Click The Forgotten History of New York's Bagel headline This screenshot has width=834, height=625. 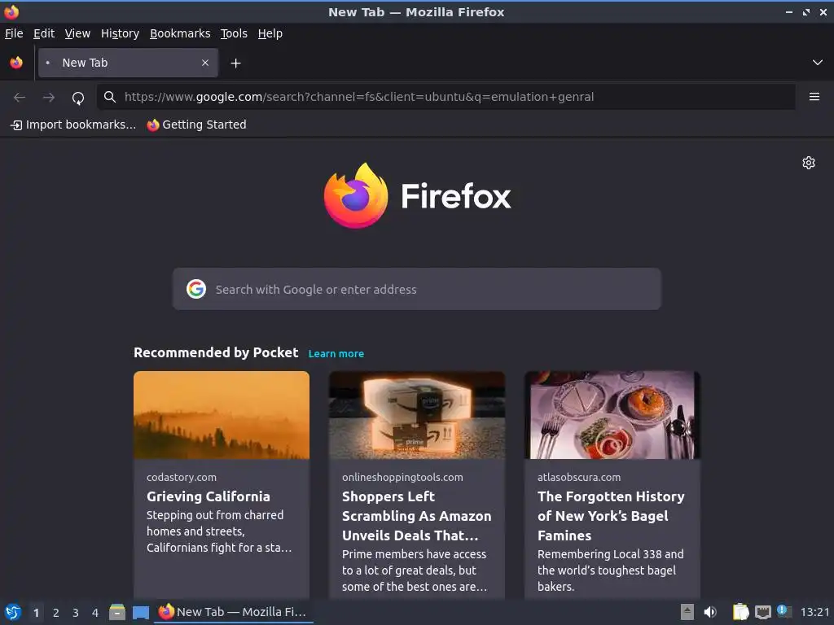(x=611, y=516)
